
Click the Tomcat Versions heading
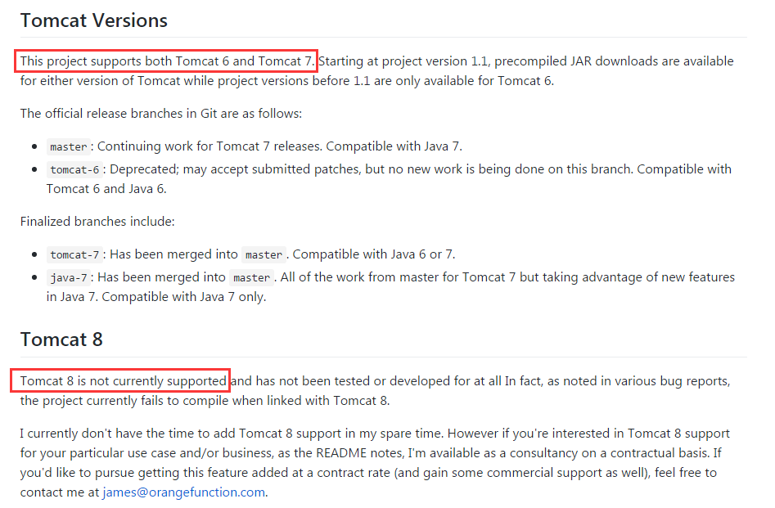[x=94, y=20]
